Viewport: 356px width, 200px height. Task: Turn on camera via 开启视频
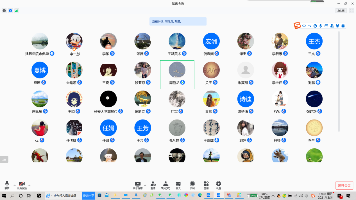click(22, 185)
